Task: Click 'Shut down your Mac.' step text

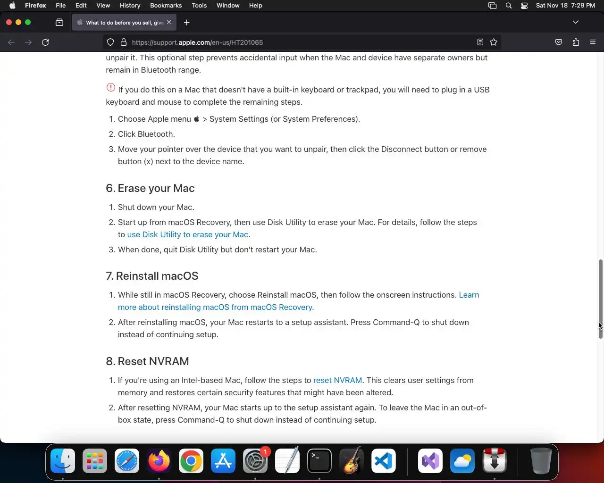Action: coord(156,207)
